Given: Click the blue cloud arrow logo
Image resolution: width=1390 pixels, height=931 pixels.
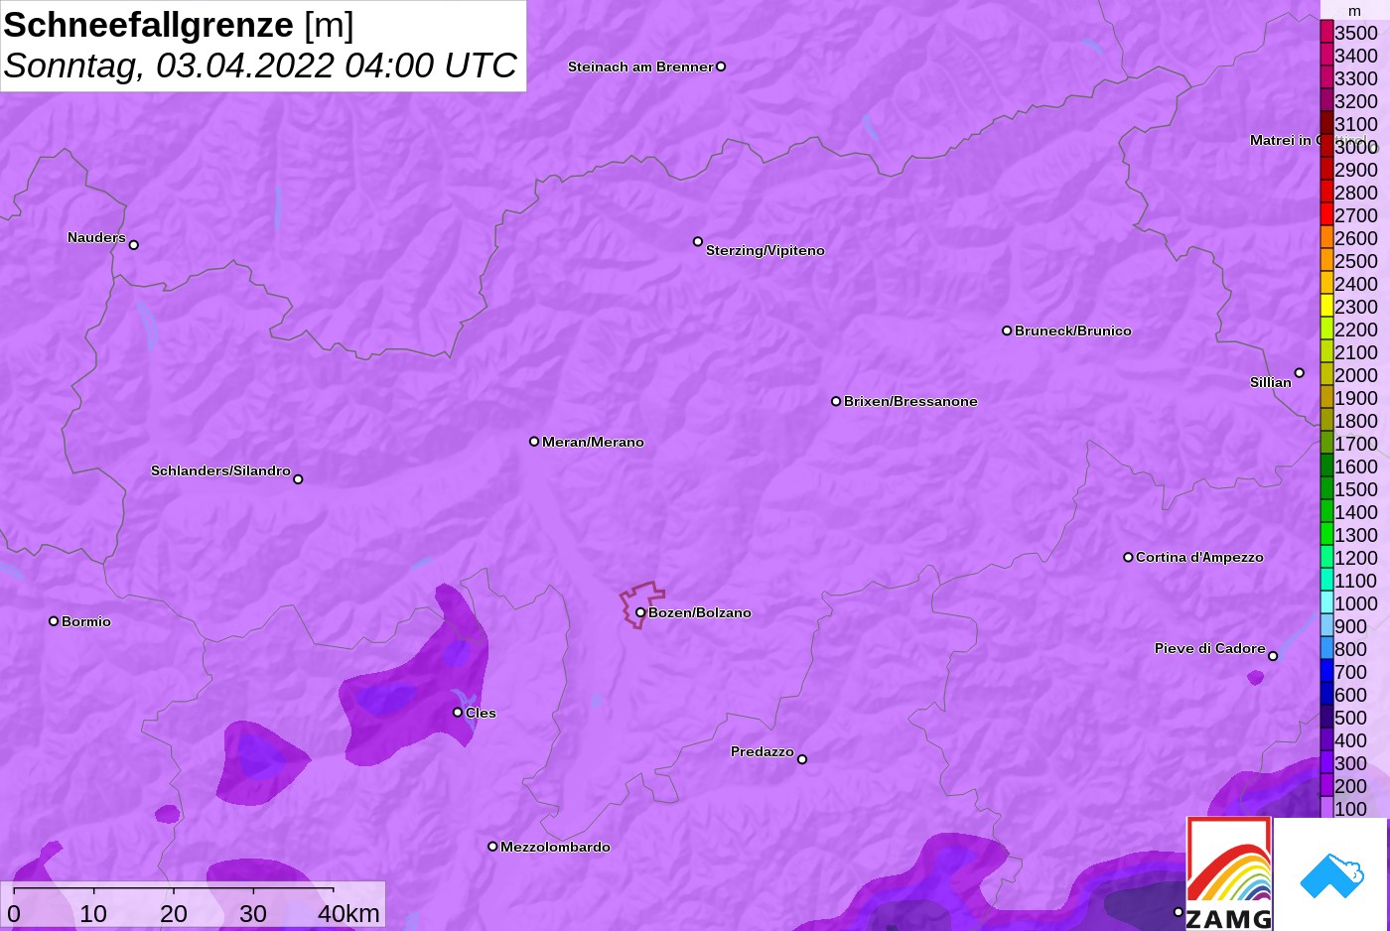Looking at the screenshot, I should pyautogui.click(x=1331, y=875).
